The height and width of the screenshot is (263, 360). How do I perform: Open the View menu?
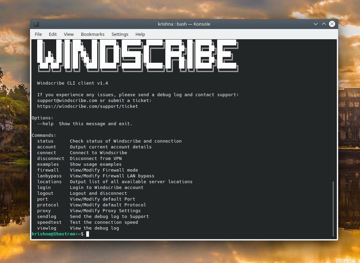[x=69, y=34]
